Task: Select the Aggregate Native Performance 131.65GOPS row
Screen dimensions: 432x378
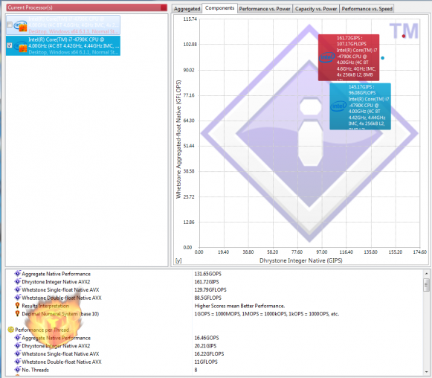Action: 214,274
